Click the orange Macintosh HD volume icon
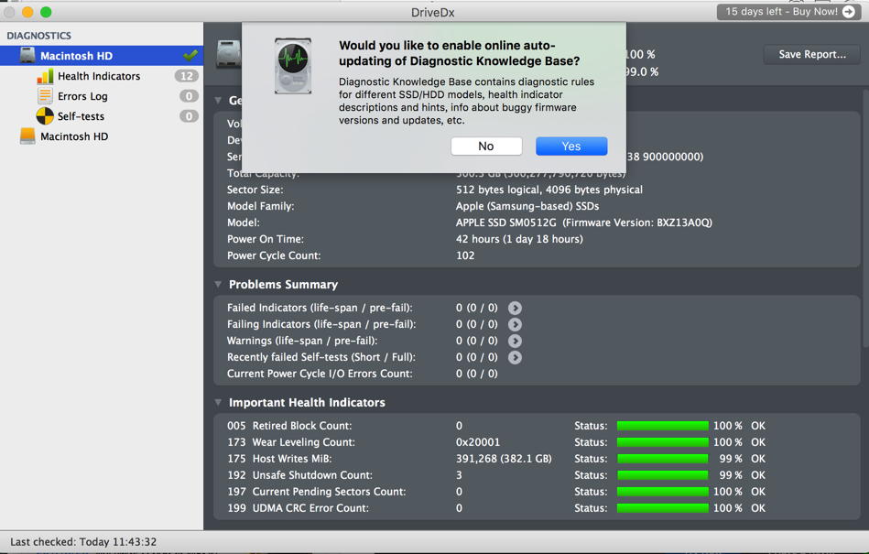This screenshot has width=869, height=554. click(x=27, y=136)
